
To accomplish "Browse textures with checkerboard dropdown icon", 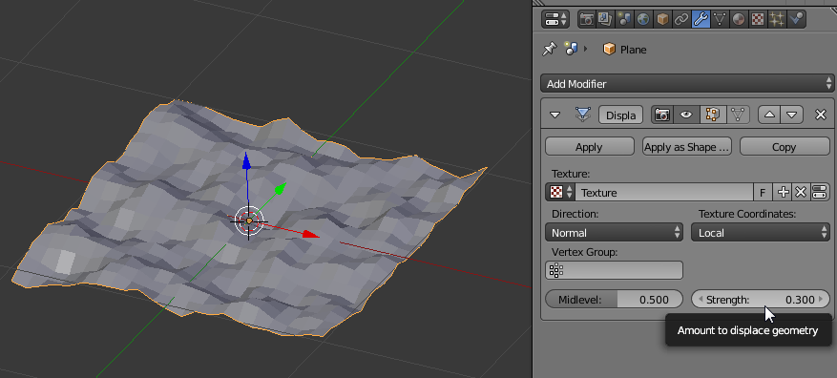I will click(560, 192).
